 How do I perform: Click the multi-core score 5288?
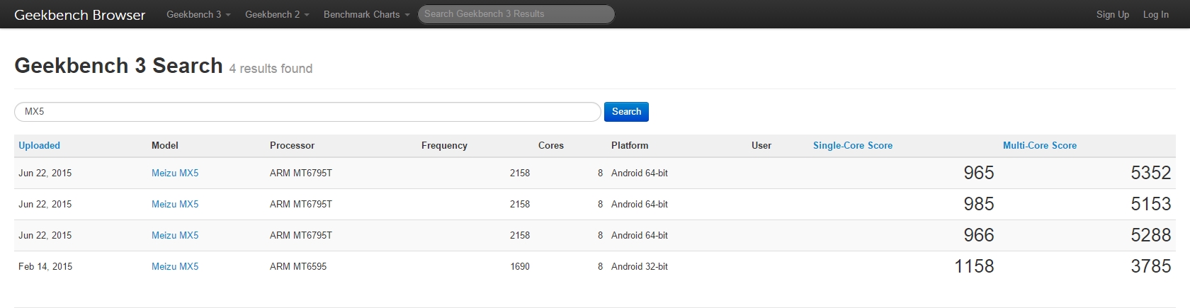pyautogui.click(x=1151, y=235)
